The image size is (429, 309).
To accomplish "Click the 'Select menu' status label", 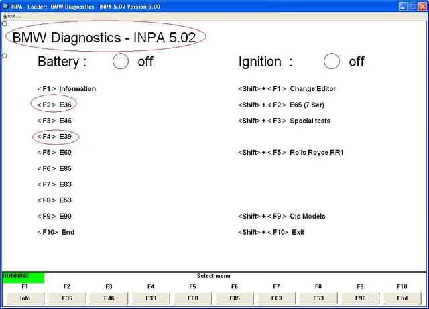I will pos(213,276).
